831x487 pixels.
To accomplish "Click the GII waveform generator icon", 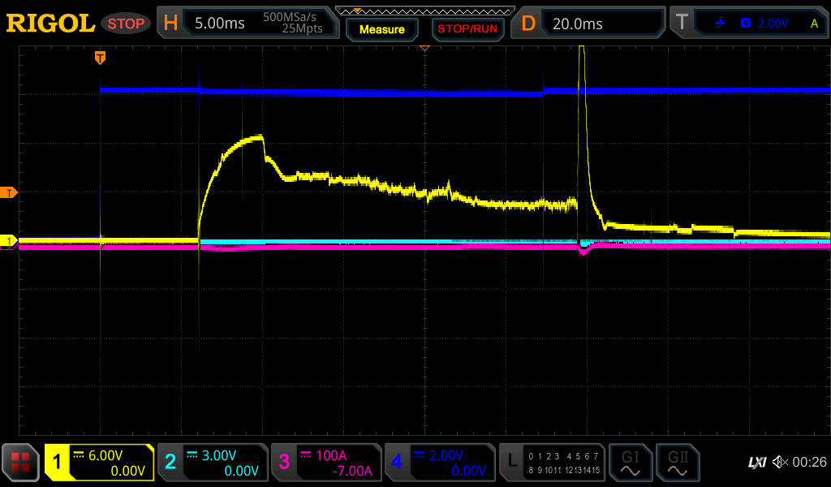I will coord(677,463).
